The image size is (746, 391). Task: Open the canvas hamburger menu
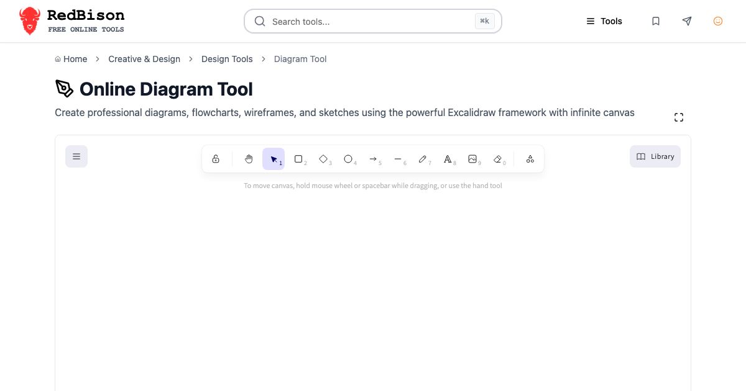76,156
